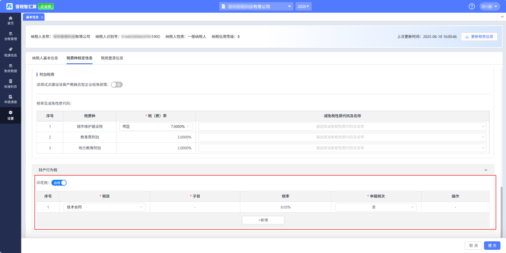
Task: Open 申报清册 sidebar section
Action: [x=10, y=99]
